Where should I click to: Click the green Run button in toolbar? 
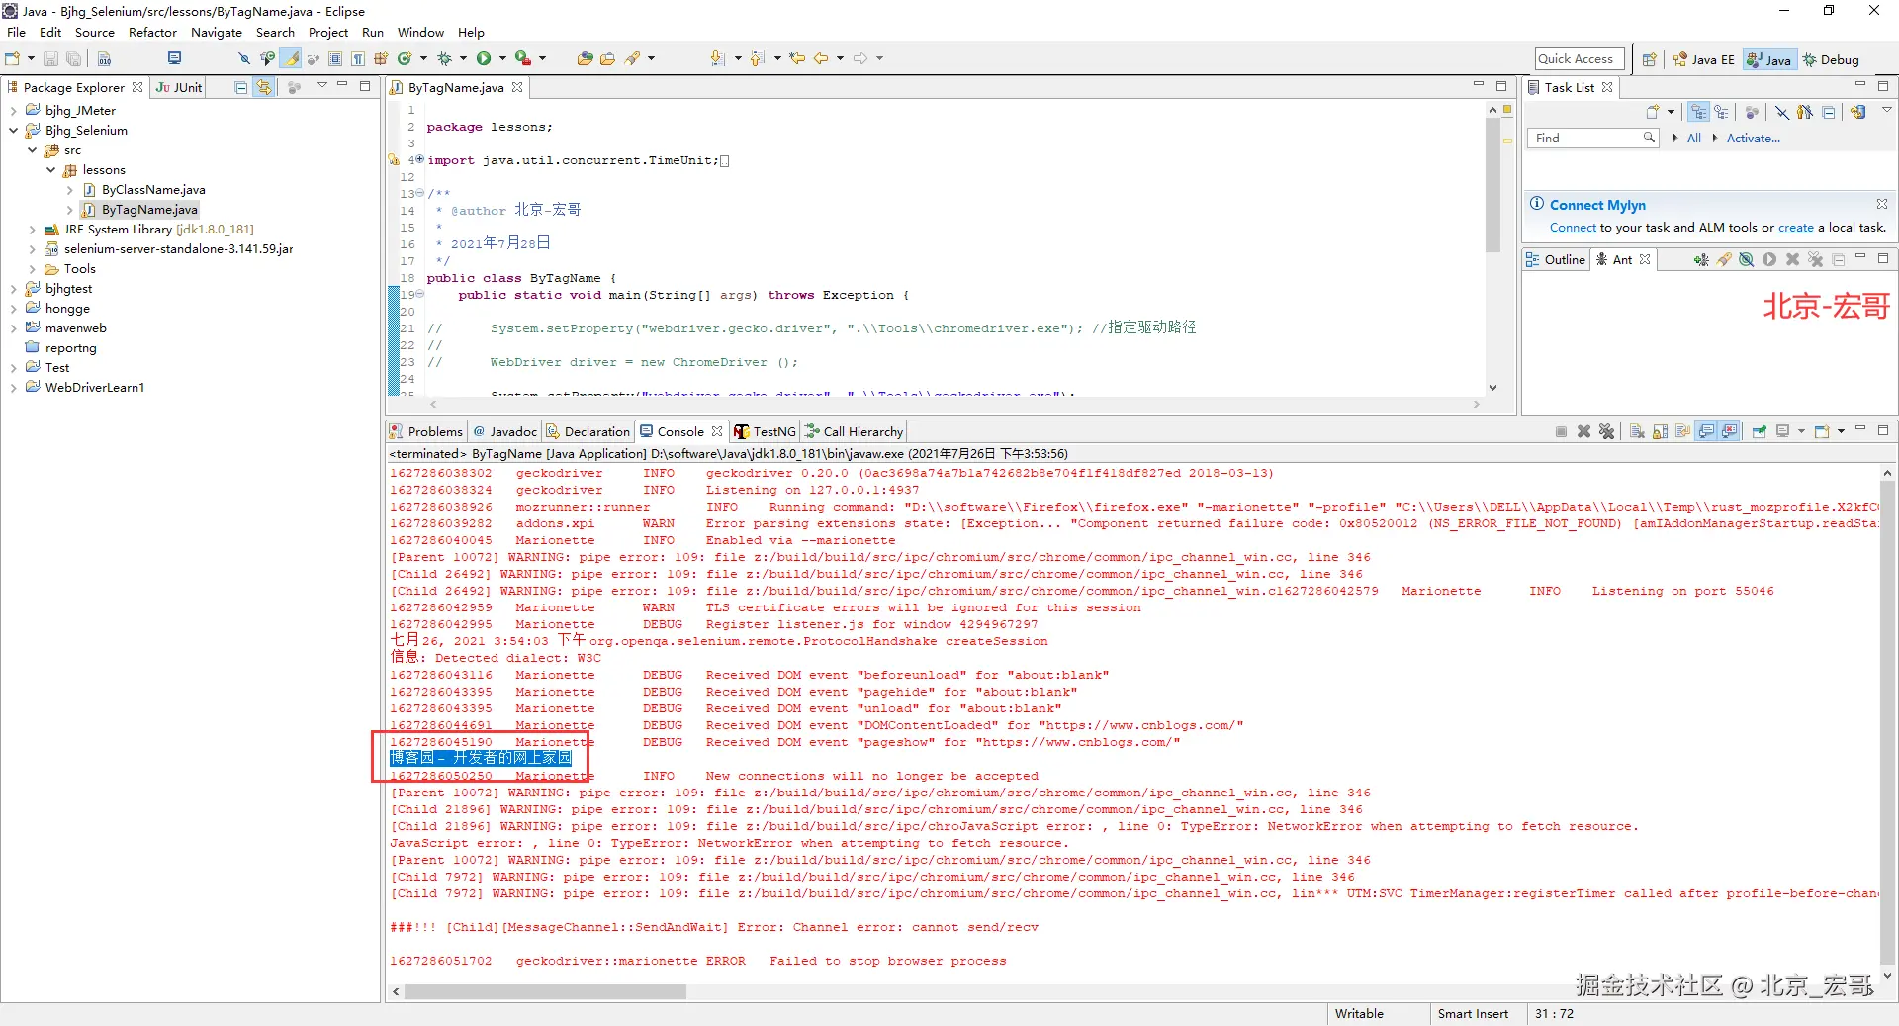point(484,59)
